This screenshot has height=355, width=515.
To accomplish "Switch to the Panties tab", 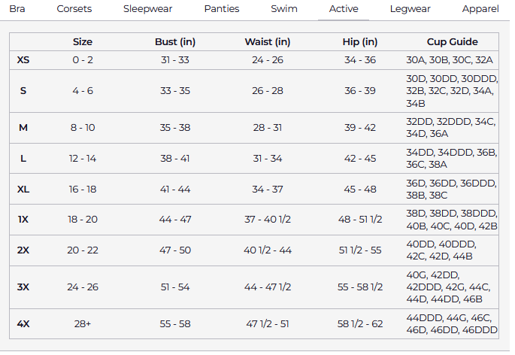I will [222, 9].
